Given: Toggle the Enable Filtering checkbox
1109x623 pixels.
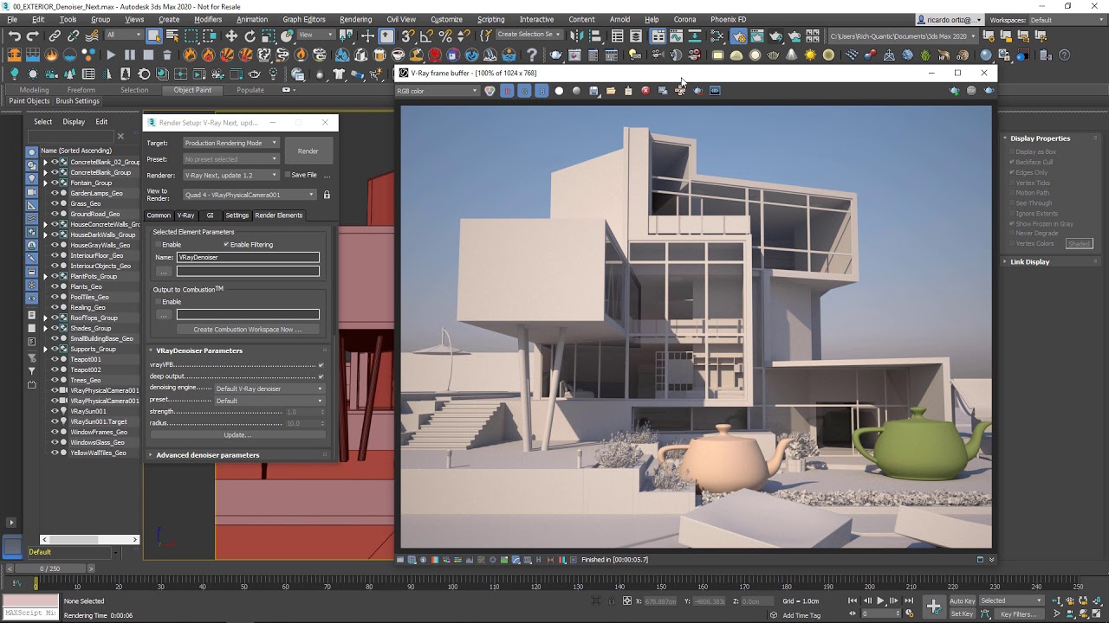Looking at the screenshot, I should [226, 245].
